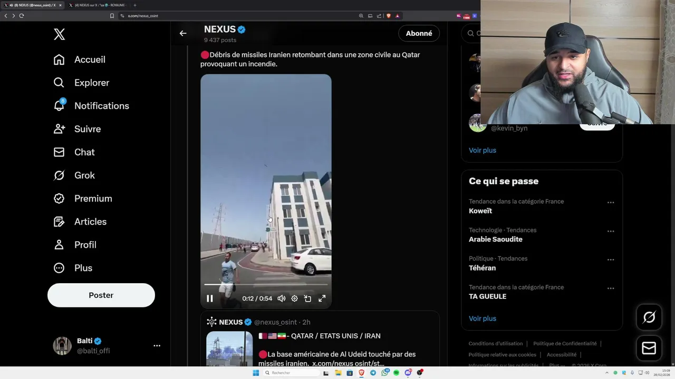Switch to the first NEXUS browser tab
The width and height of the screenshot is (675, 379).
pos(33,5)
